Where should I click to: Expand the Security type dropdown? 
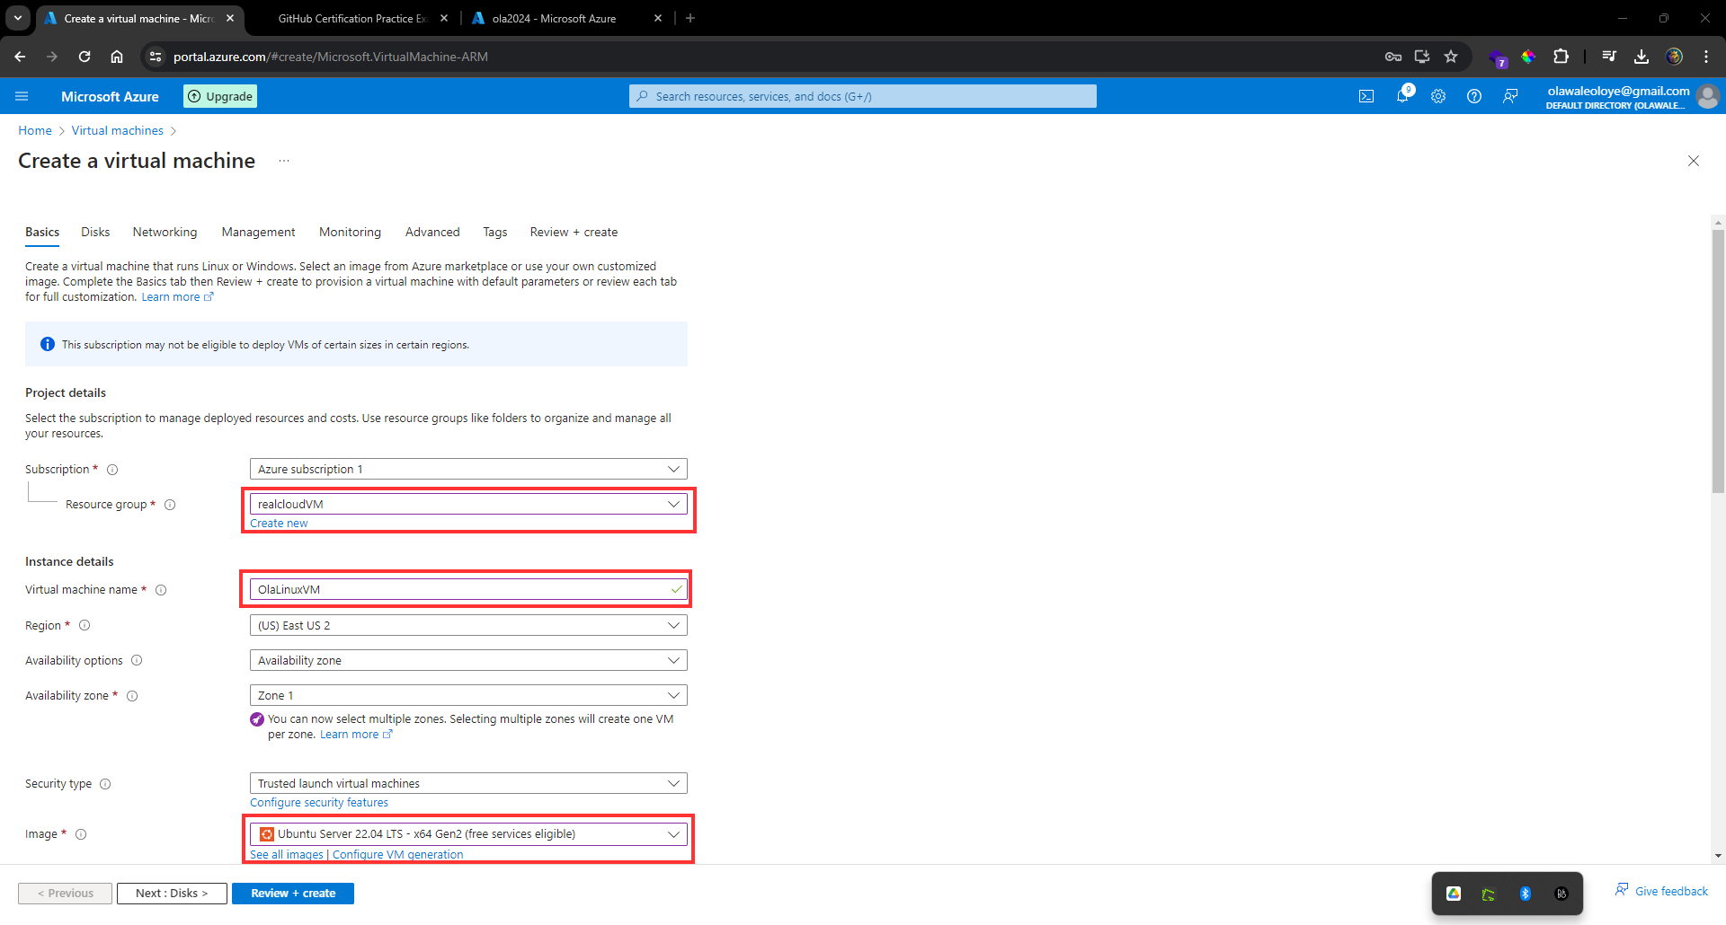click(x=468, y=783)
